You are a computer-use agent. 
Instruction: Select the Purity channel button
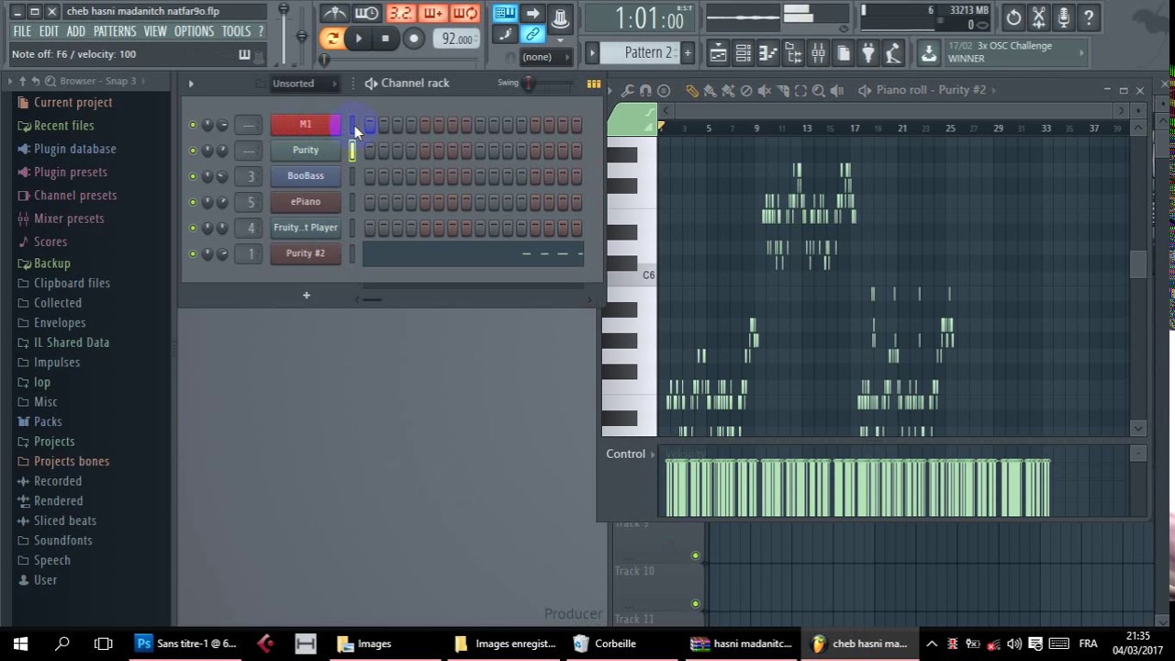coord(306,151)
